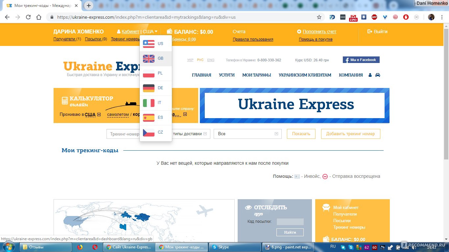
Task: Open Трекинг номеры link in sidebar
Action: (349, 227)
